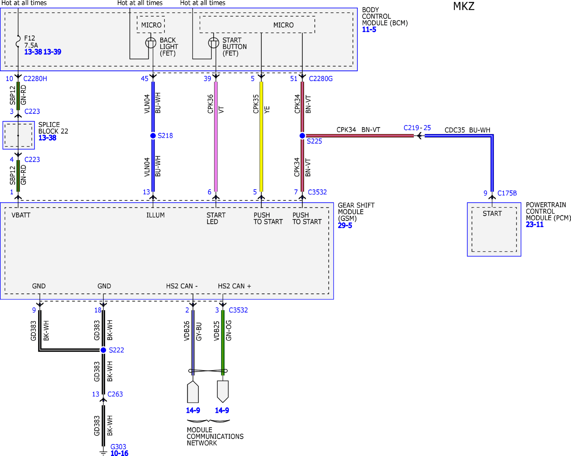The height and width of the screenshot is (456, 571).
Task: Click the G303 ground label
Action: 118,447
